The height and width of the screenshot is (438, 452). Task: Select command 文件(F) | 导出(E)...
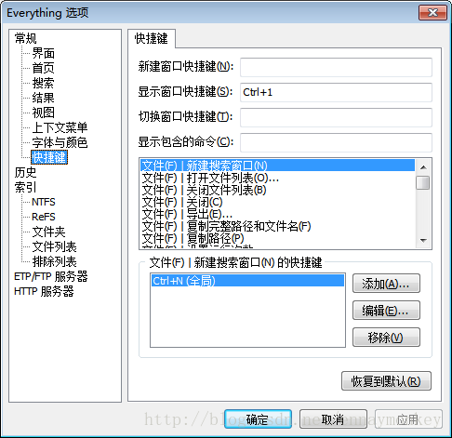tap(277, 214)
